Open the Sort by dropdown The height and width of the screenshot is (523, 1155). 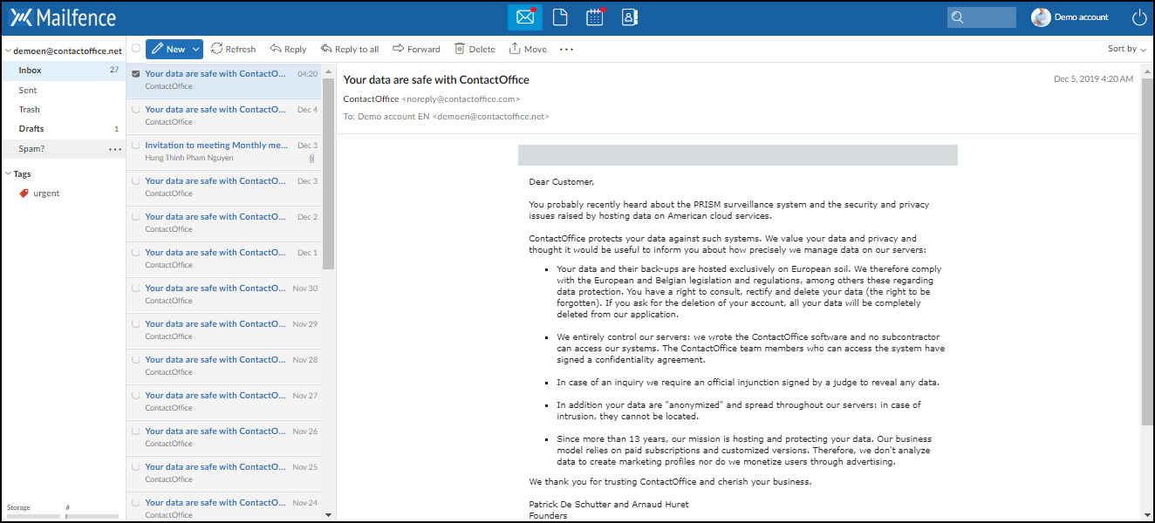click(x=1127, y=49)
